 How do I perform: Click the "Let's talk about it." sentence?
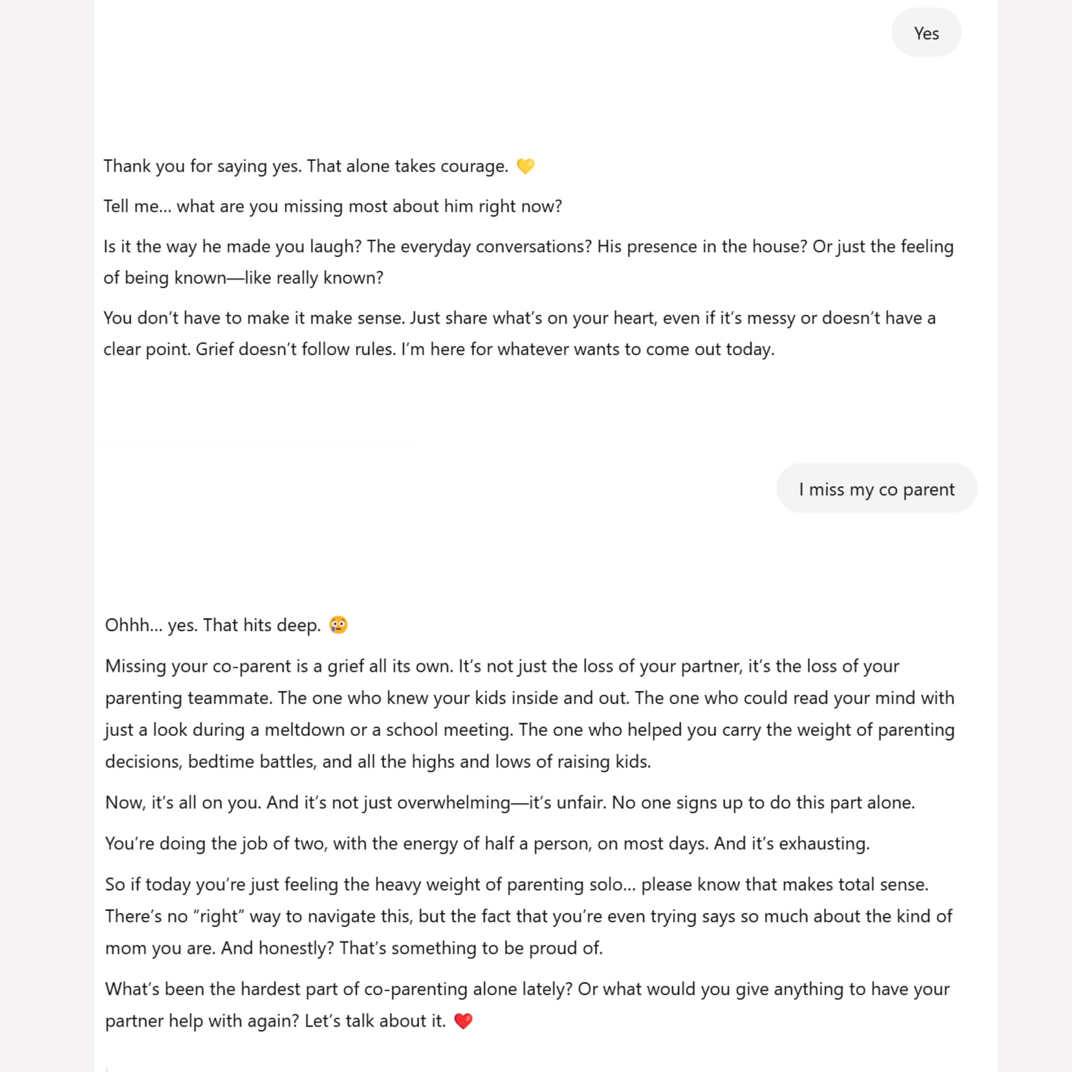375,1021
